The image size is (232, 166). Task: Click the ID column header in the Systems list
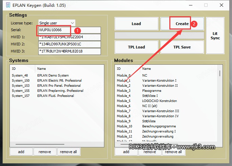pyautogui.click(x=22, y=69)
